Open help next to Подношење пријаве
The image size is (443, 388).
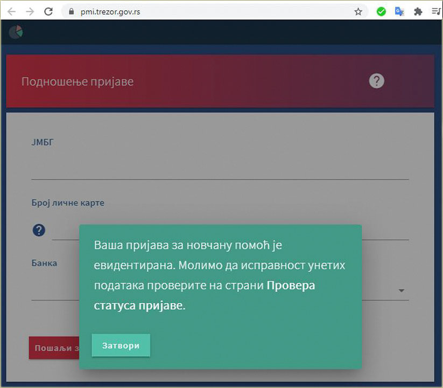(x=376, y=81)
